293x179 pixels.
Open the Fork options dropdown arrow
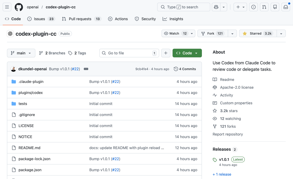point(232,33)
